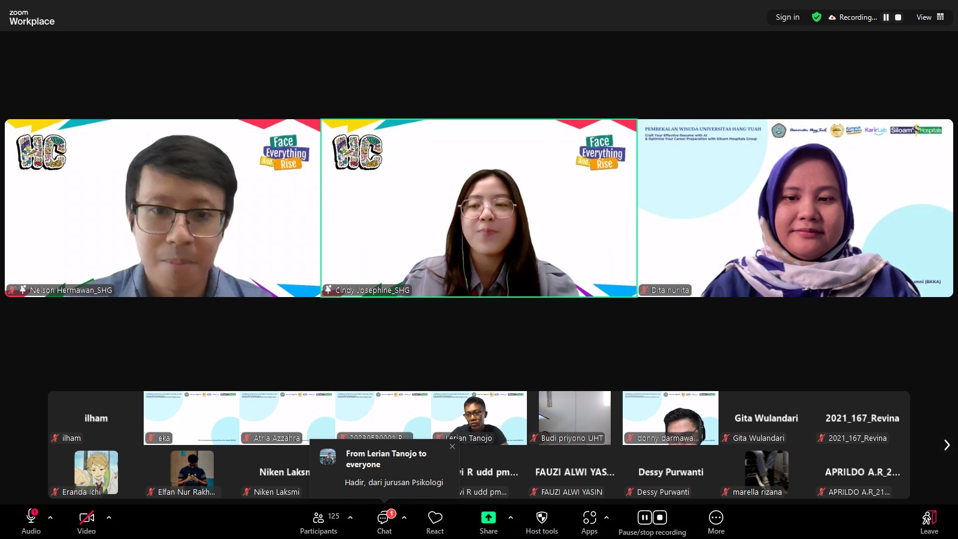Click the Sign in button
This screenshot has height=539, width=958.
[787, 17]
